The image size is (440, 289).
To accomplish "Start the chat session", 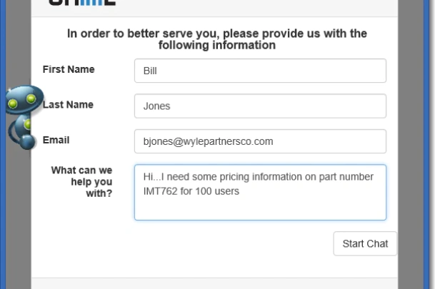I will 365,243.
